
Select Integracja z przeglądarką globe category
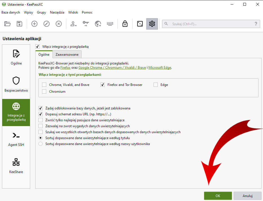16,113
